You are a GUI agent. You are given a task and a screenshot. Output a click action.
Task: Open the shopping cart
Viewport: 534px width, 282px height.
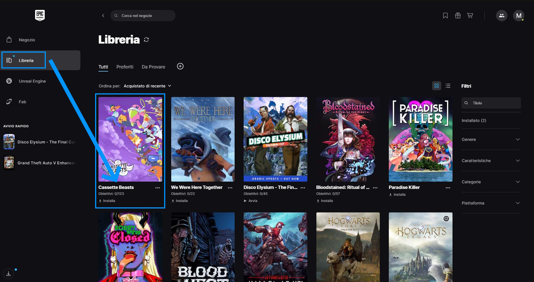(470, 16)
